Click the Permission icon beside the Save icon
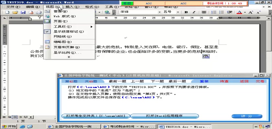The width and height of the screenshot is (272, 129). pyautogui.click(x=31, y=12)
